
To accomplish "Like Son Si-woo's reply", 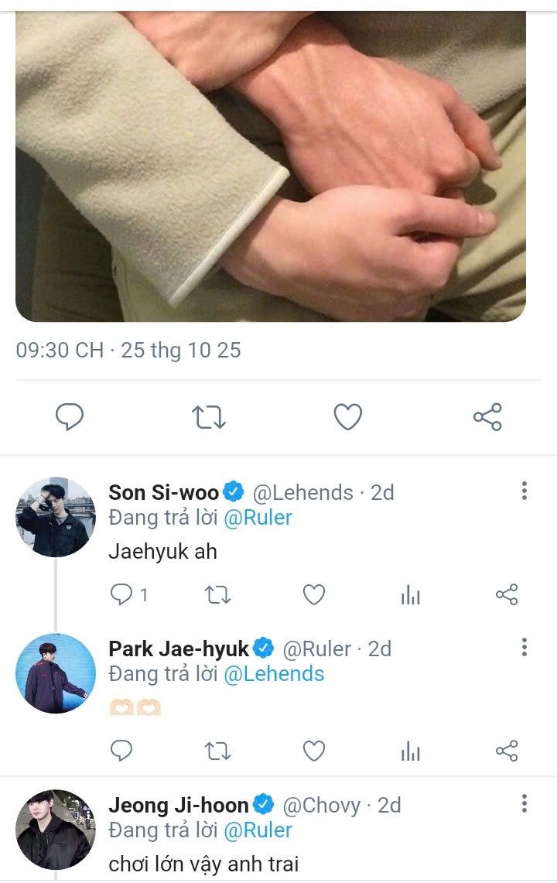I will 313,594.
